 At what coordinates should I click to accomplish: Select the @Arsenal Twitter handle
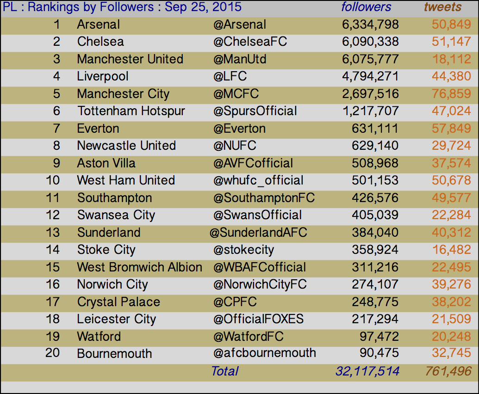pyautogui.click(x=240, y=25)
